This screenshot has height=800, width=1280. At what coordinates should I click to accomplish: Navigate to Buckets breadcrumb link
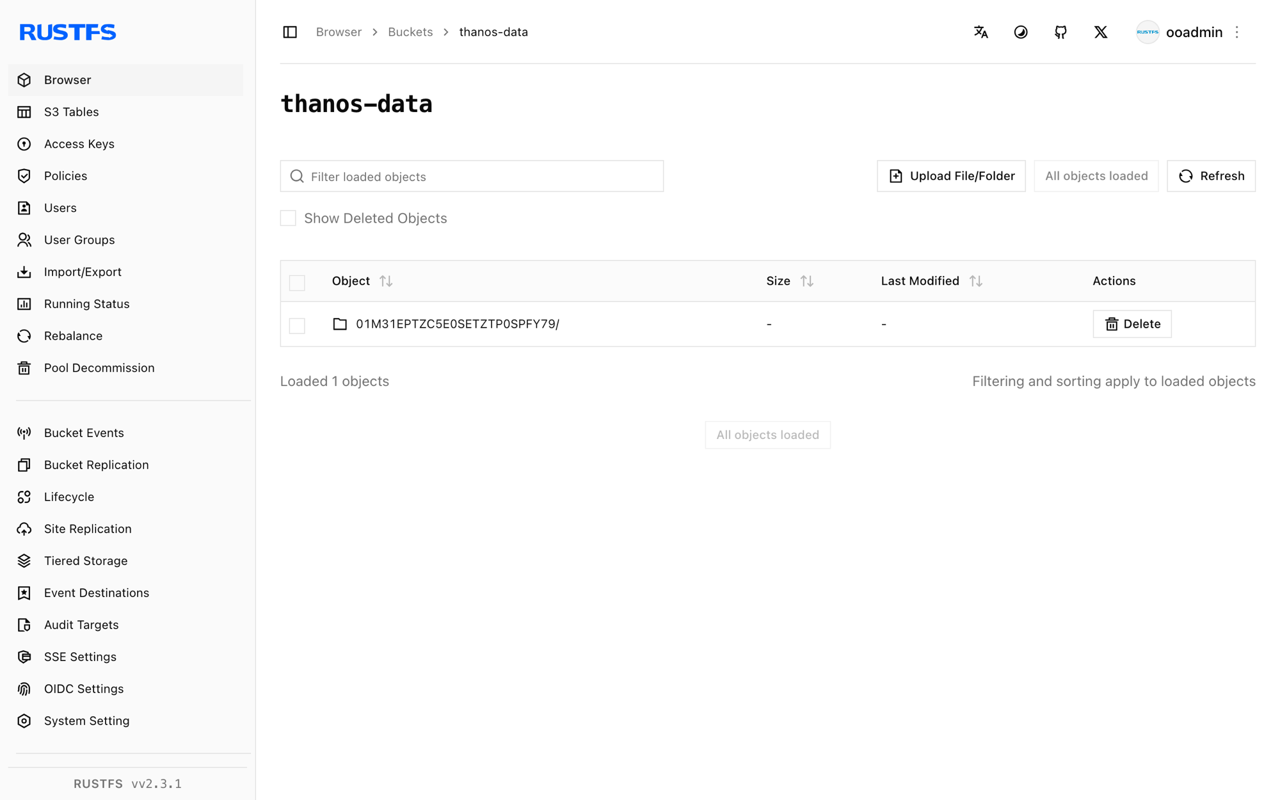point(410,32)
